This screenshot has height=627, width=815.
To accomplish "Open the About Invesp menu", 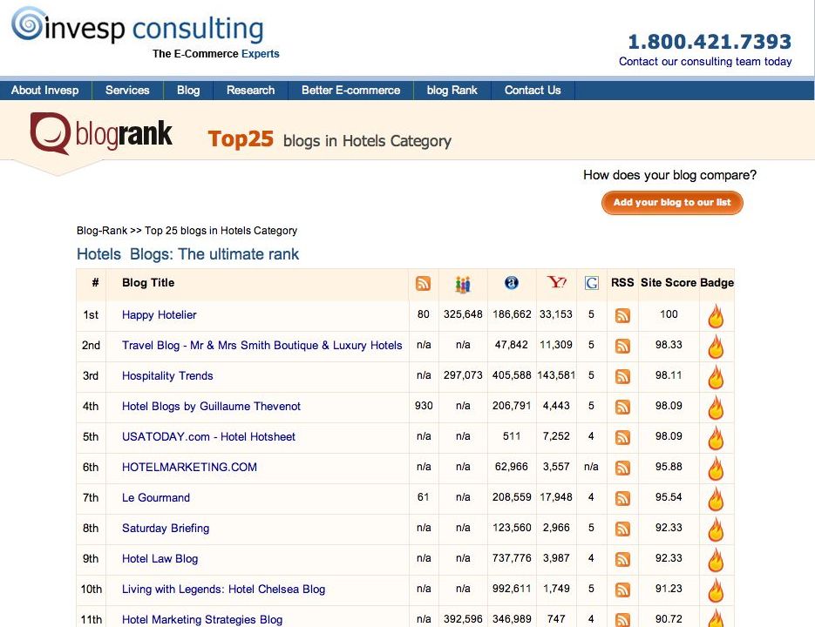I will point(45,91).
